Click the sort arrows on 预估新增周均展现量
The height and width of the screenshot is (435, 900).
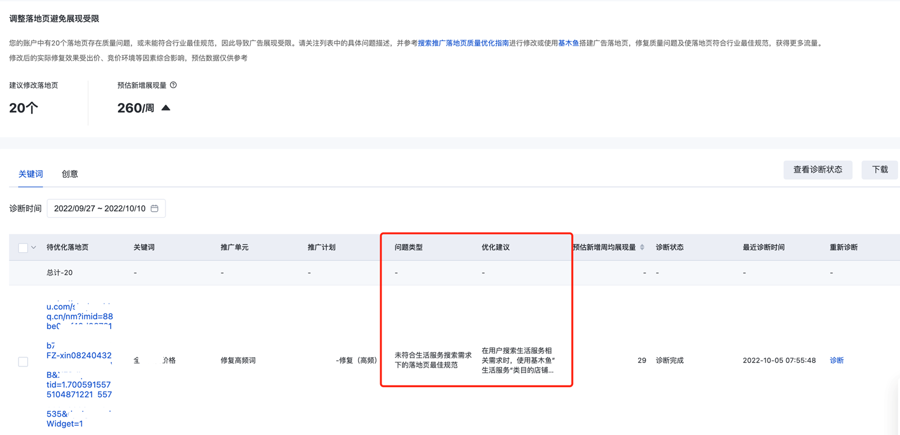[642, 247]
